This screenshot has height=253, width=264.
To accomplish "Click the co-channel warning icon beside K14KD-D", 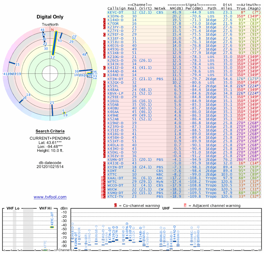I will [105, 20].
